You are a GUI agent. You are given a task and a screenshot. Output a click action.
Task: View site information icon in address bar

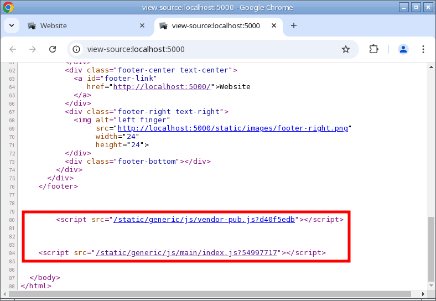[x=76, y=49]
